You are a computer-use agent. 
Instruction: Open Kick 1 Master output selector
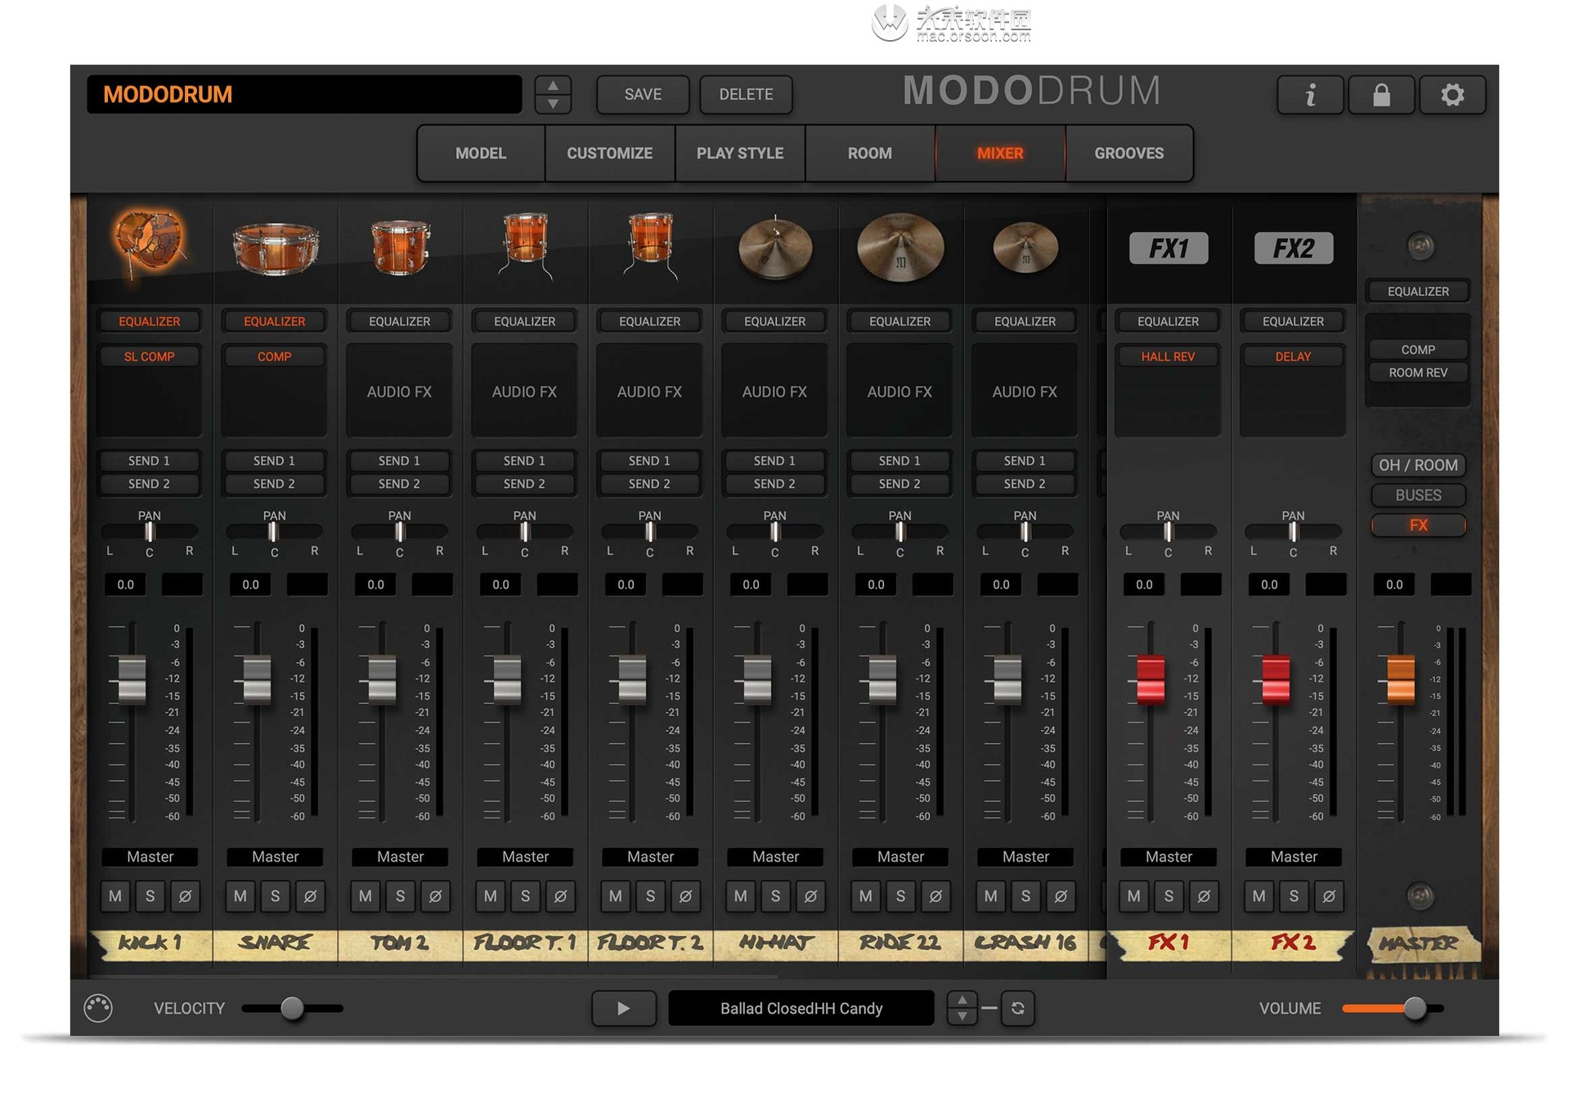pyautogui.click(x=150, y=857)
